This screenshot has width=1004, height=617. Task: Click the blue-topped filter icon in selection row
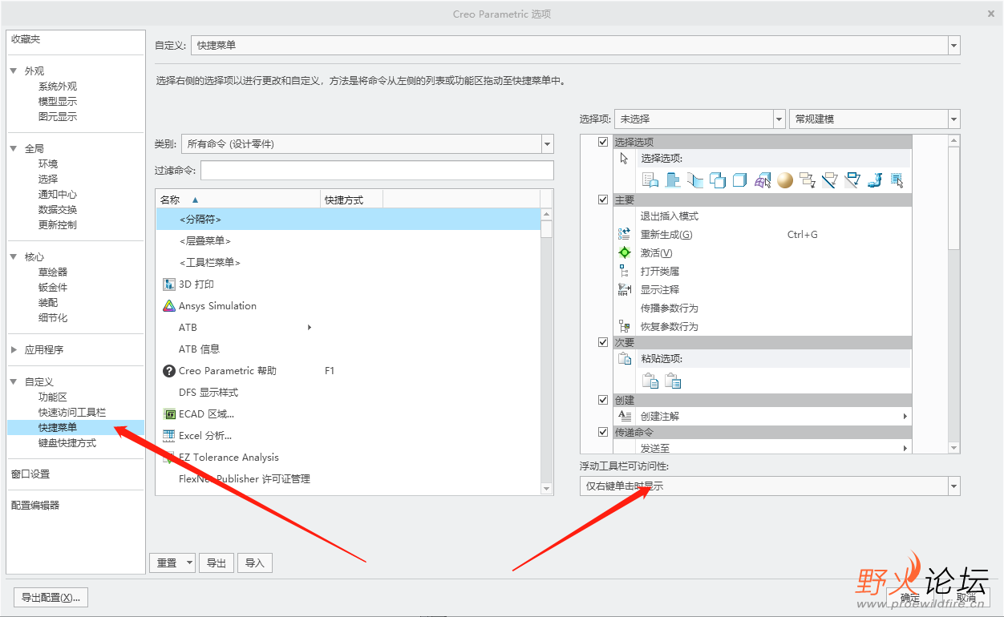click(852, 180)
